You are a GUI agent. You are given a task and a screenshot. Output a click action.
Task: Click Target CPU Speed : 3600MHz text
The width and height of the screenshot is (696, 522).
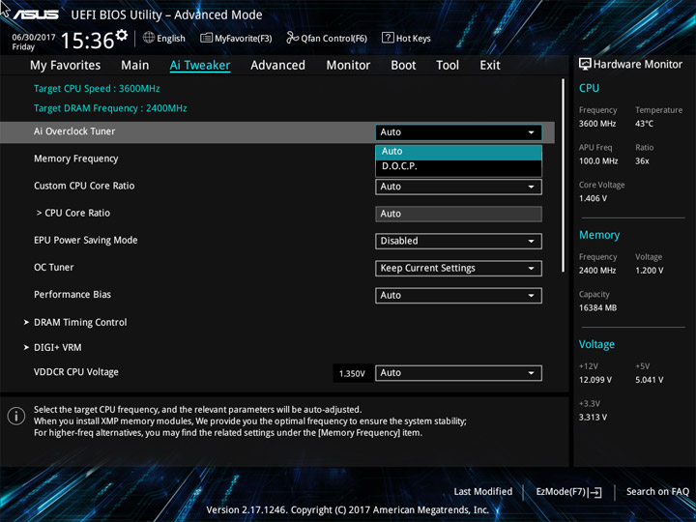pos(97,88)
